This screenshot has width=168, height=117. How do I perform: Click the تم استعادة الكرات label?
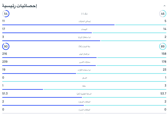tap(84, 70)
